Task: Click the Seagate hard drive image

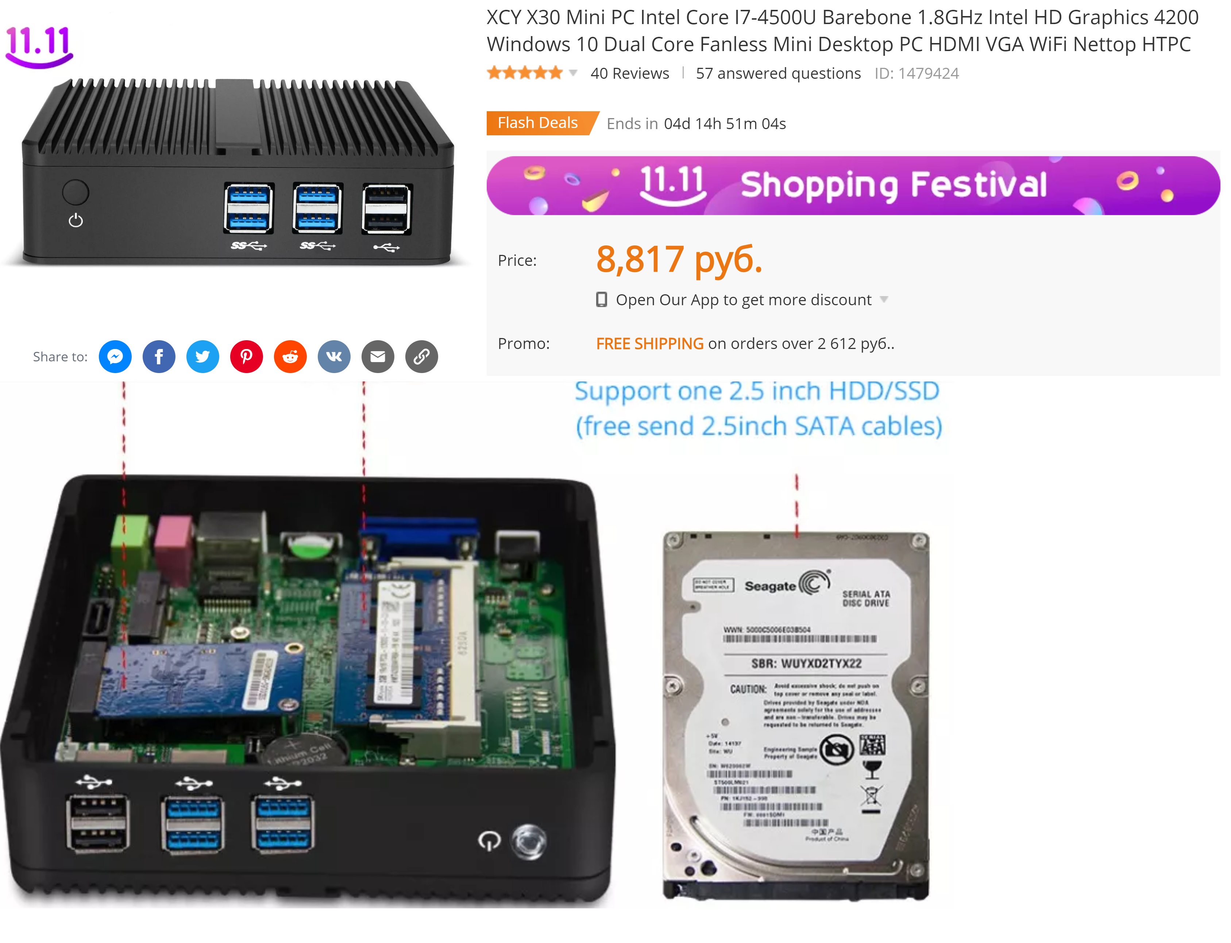Action: [x=796, y=716]
